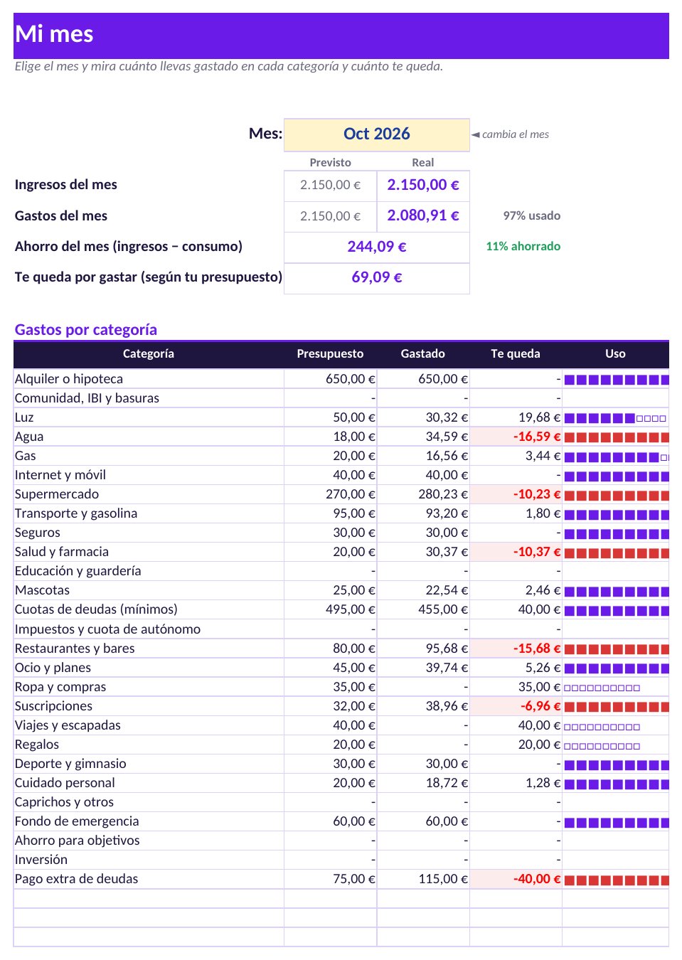Screen dimensions: 682x960
Task: Click the Gas usage bar
Action: 617,457
